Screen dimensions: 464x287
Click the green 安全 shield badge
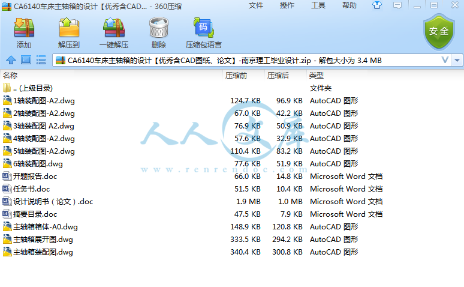(x=439, y=32)
